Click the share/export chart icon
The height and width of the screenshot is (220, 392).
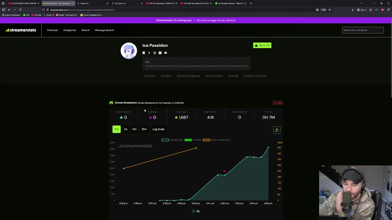pyautogui.click(x=277, y=130)
